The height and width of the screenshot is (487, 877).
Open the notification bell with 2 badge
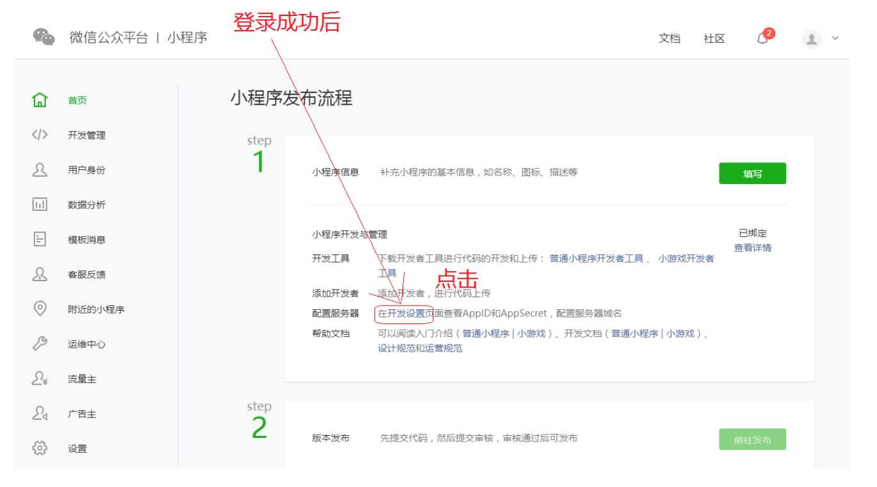[x=765, y=37]
